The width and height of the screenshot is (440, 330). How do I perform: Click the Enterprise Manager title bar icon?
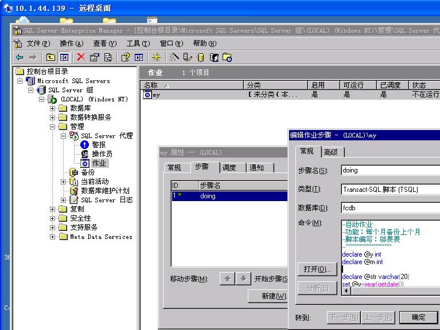18,30
